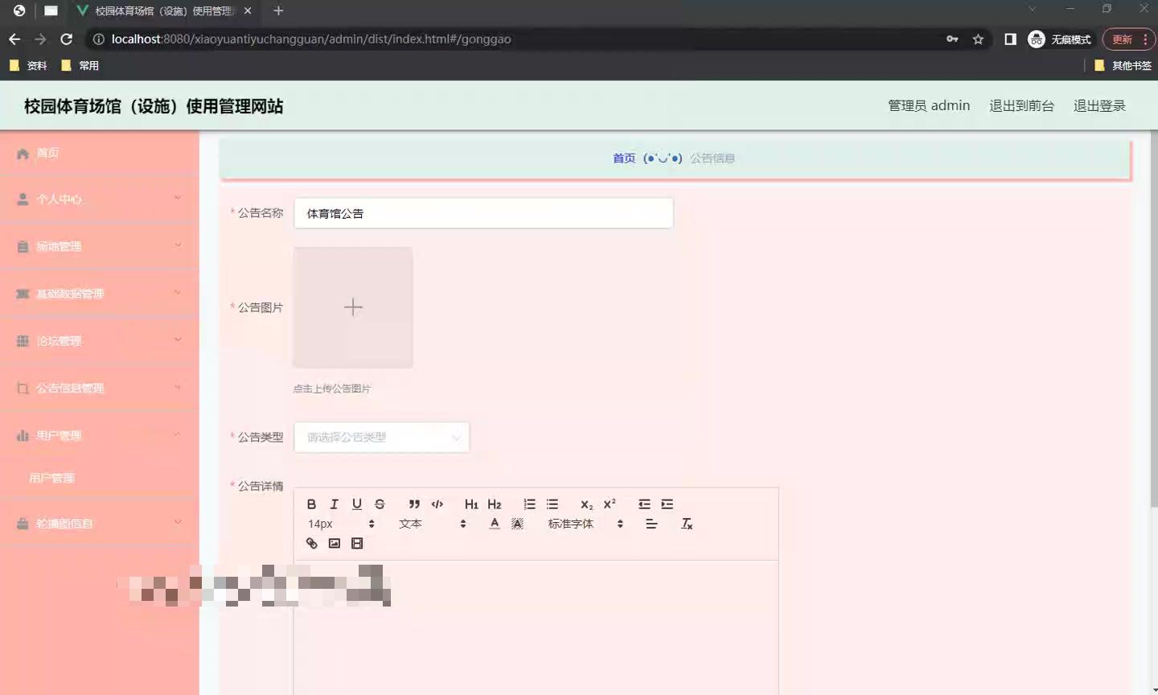Open the 其他书签 bookmarks folder

pos(1123,66)
